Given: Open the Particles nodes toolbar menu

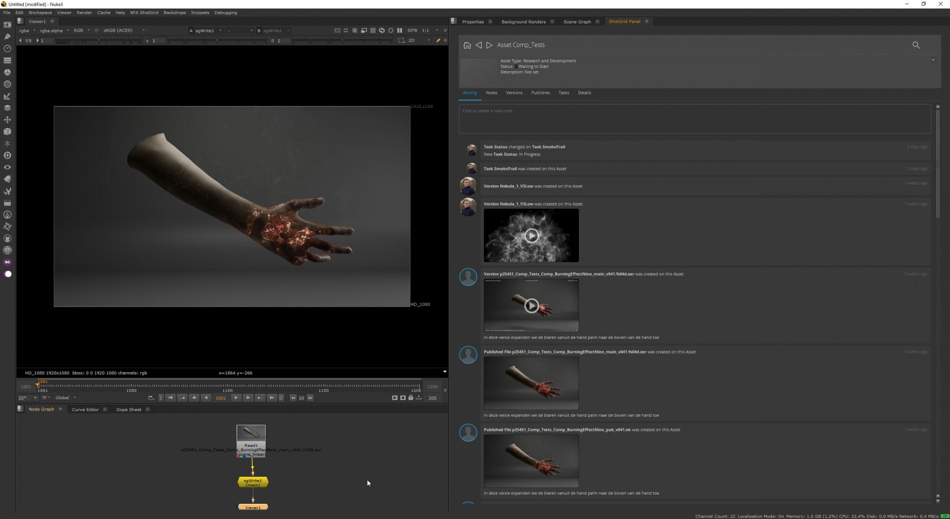Looking at the screenshot, I should pyautogui.click(x=7, y=143).
